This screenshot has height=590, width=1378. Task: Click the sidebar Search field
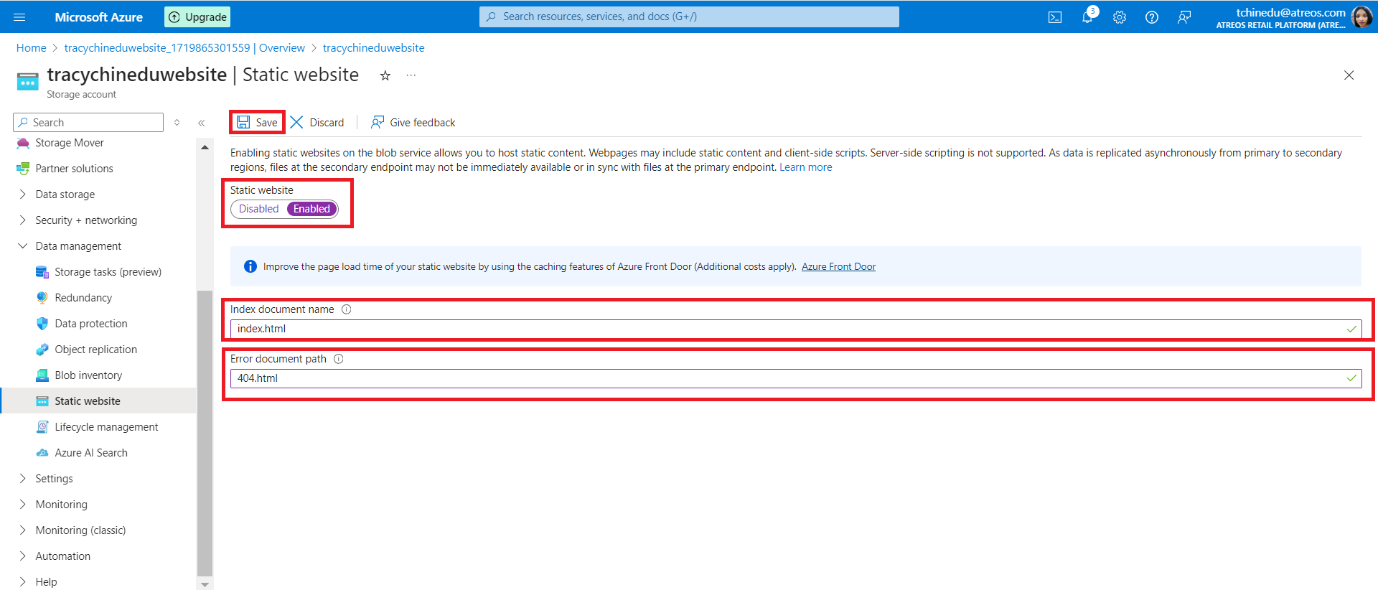pyautogui.click(x=88, y=123)
